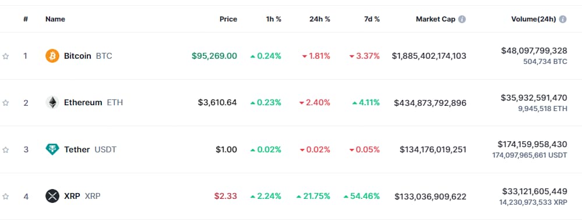Toggle watchlist star for Ethereum
The image size is (582, 221).
(x=6, y=103)
